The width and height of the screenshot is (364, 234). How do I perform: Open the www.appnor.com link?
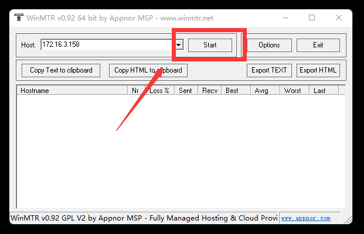pyautogui.click(x=305, y=218)
